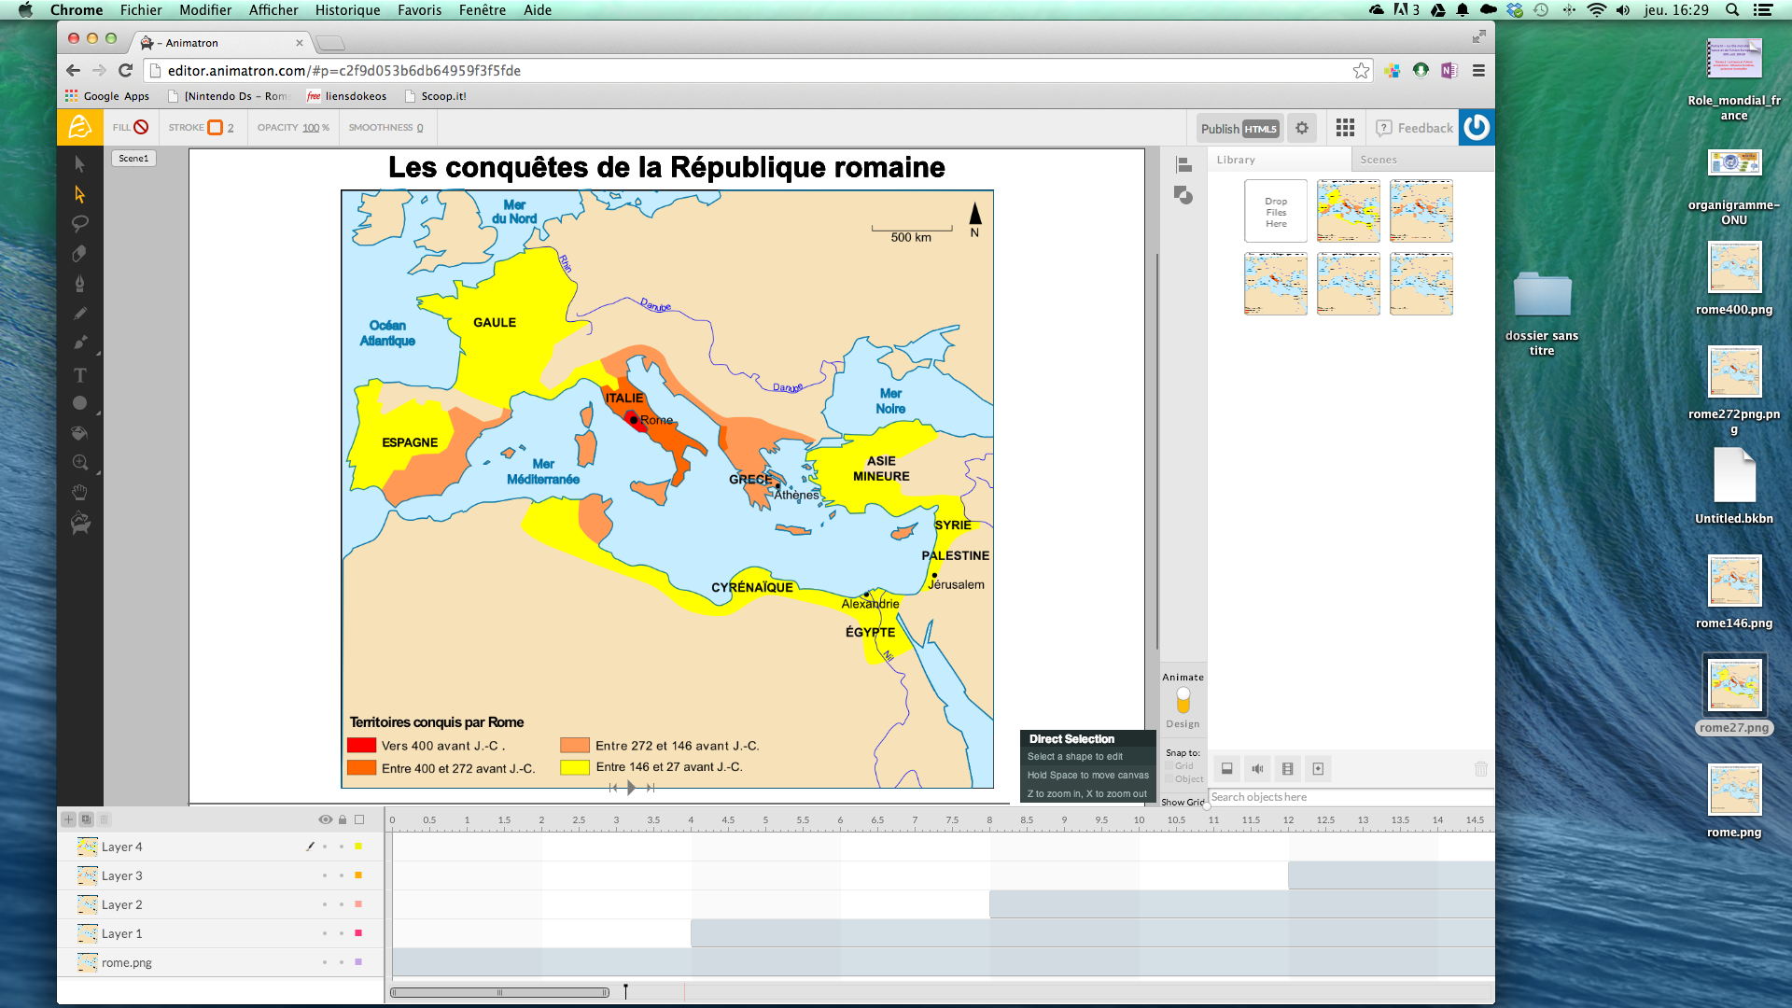Image resolution: width=1792 pixels, height=1008 pixels.
Task: Select the Text tool
Action: (79, 374)
